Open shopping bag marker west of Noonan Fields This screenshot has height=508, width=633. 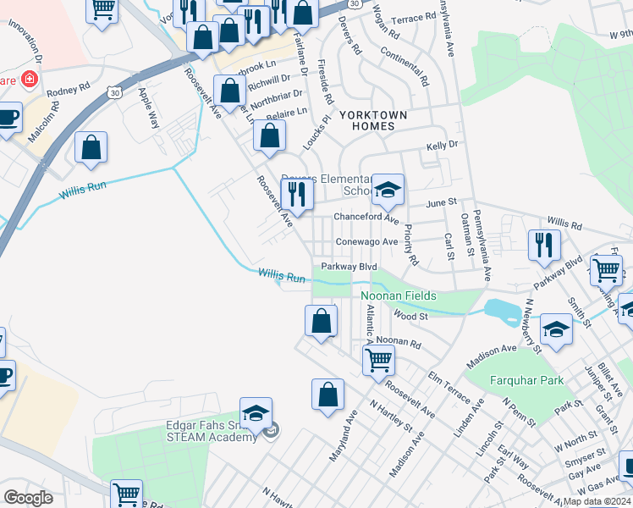(321, 322)
